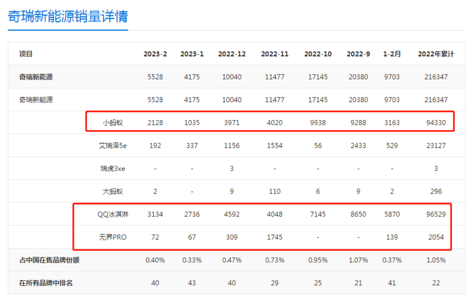
Task: Click the 2023-2 column header
Action: pos(155,54)
